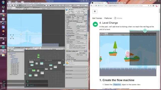Image resolution: width=161 pixels, height=90 pixels.
Task: Open the Transform component help icon
Action: coord(85,15)
